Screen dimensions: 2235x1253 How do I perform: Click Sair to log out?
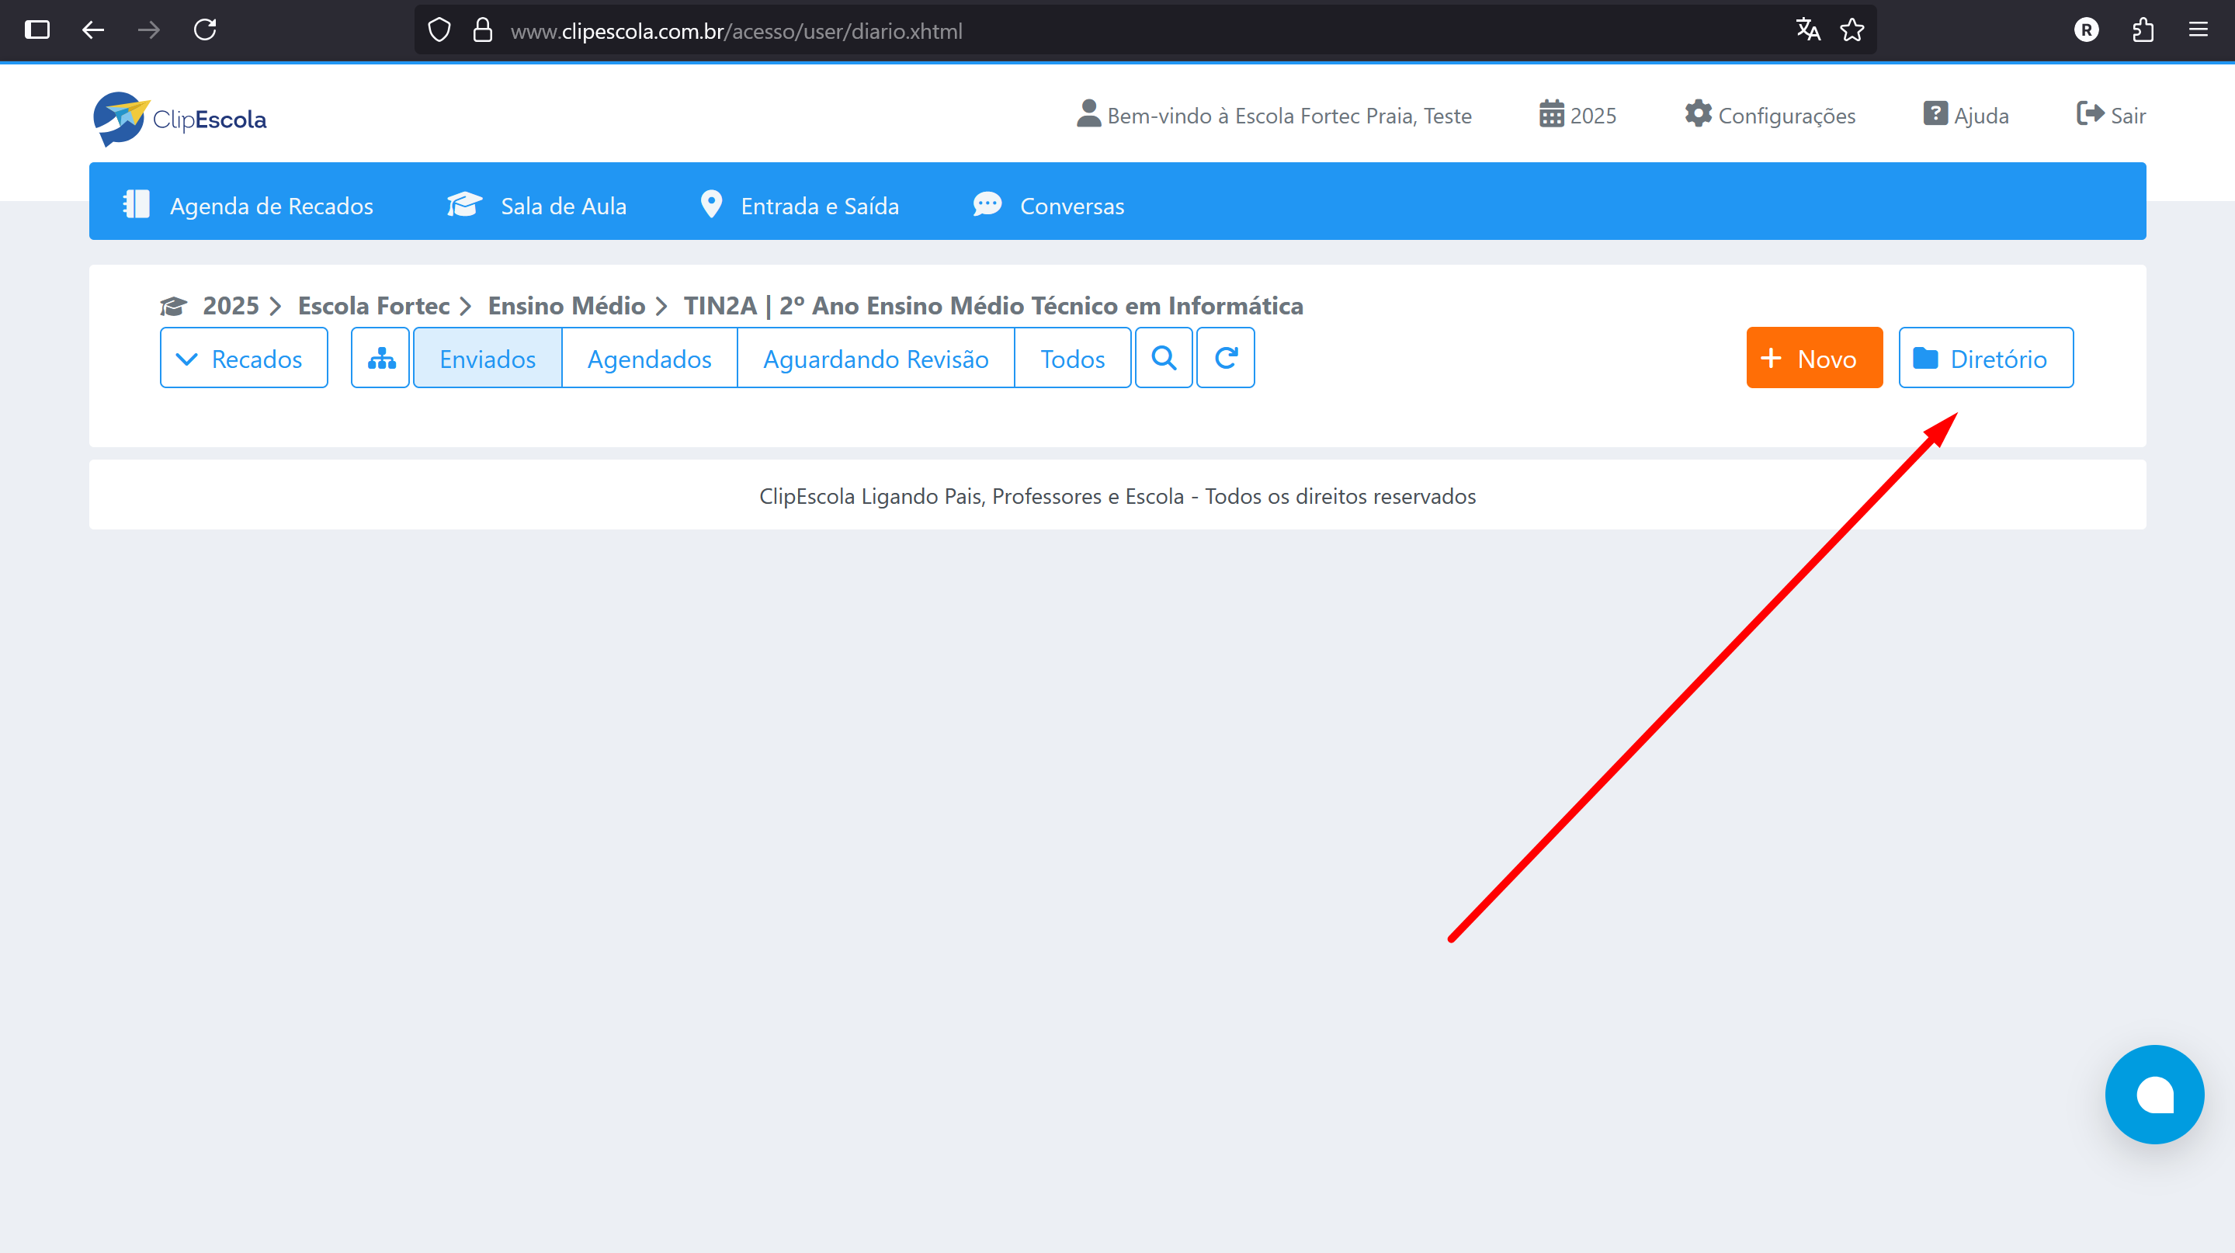[2110, 116]
